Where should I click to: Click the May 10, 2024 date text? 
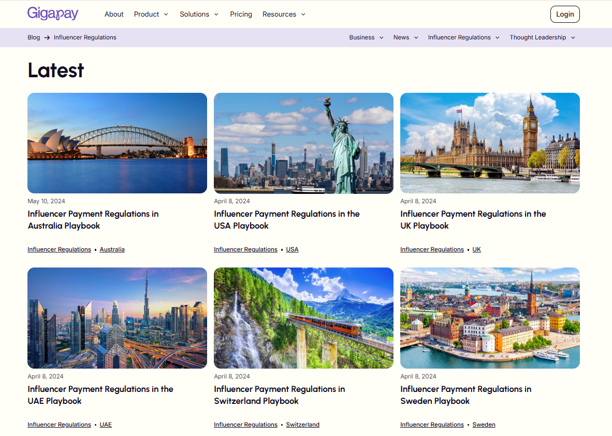click(46, 201)
